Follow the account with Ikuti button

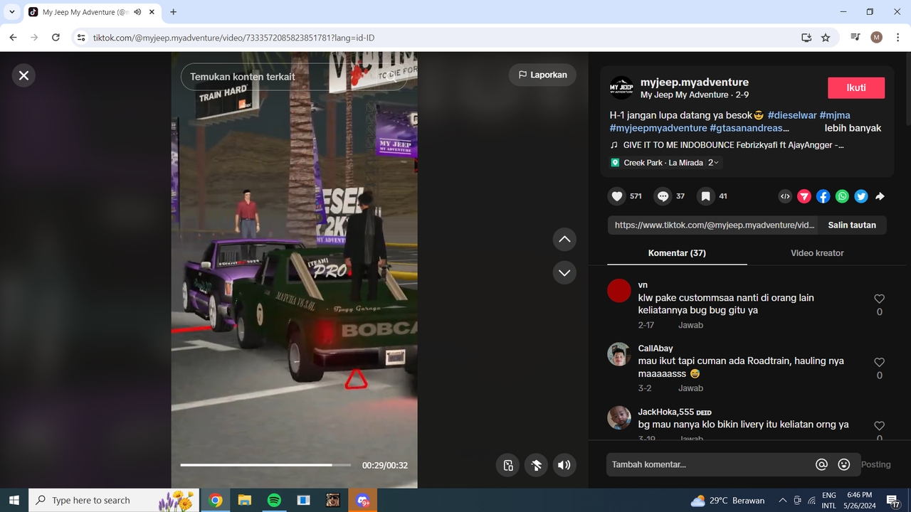click(856, 88)
